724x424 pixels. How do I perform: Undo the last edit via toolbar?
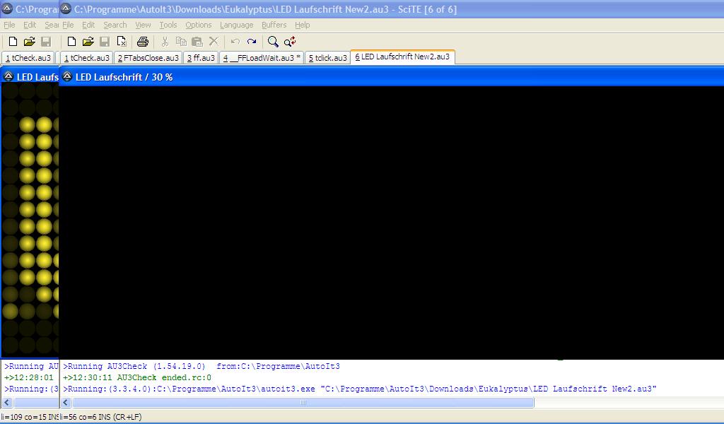click(235, 42)
